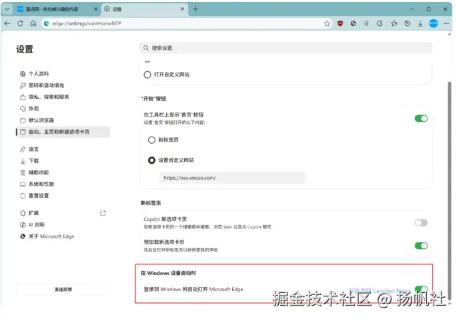Open 关于 Microsoft Edge

pos(63,236)
